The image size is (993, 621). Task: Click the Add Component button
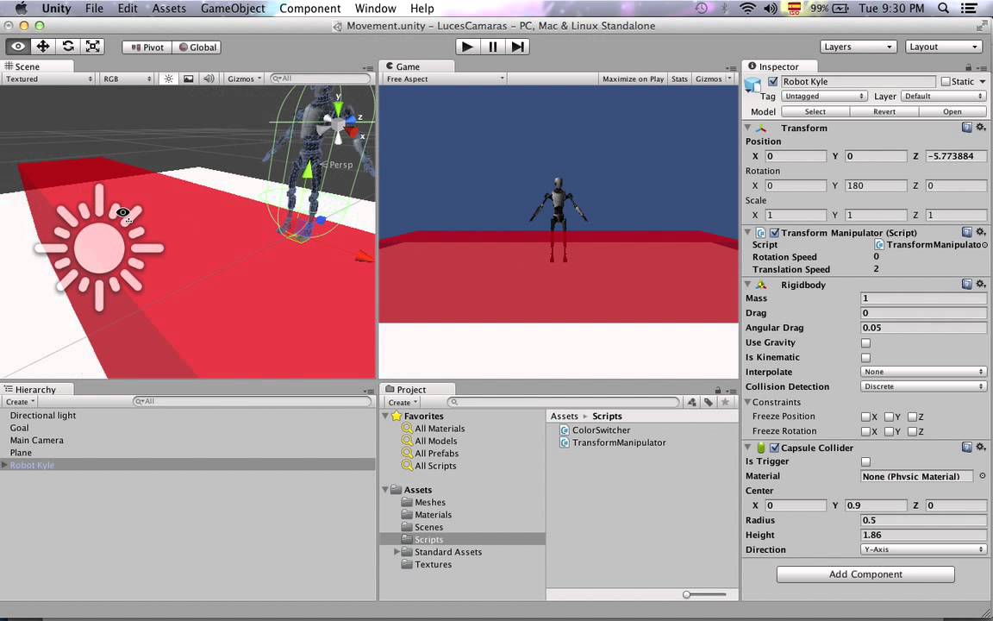point(865,574)
